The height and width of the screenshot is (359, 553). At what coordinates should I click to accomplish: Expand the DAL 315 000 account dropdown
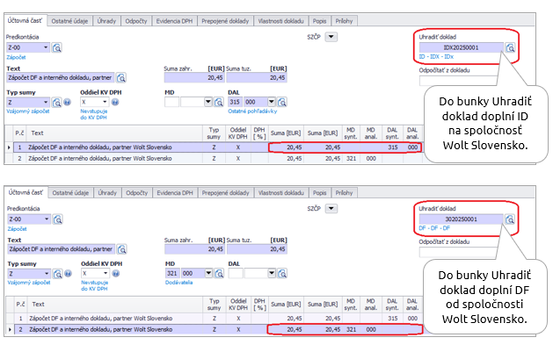coord(258,102)
